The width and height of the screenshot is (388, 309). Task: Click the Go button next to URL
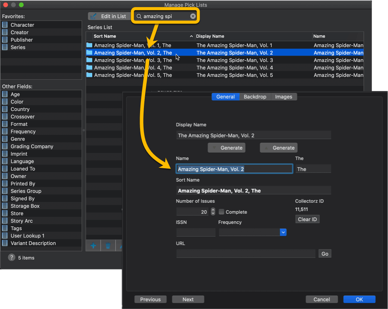325,254
